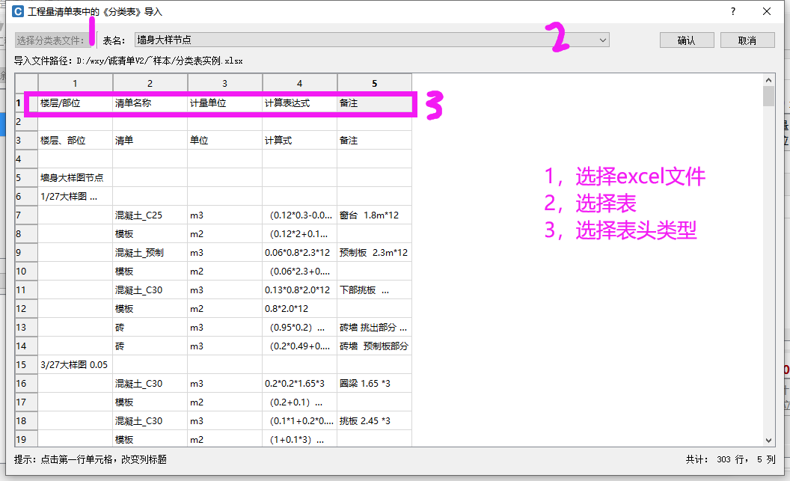The image size is (790, 481).
Task: Change header cell 计算表达式 in row 1
Action: coord(300,102)
